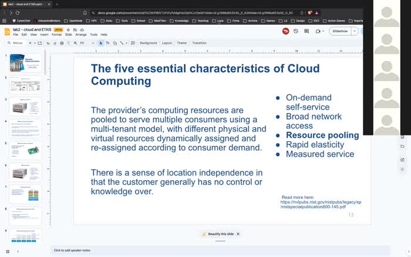The width and height of the screenshot is (411, 257).
Task: Print the presentation via printer icon
Action: [62, 43]
